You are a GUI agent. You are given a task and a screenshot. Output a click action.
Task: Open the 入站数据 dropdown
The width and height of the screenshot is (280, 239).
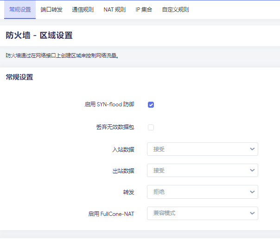203,149
